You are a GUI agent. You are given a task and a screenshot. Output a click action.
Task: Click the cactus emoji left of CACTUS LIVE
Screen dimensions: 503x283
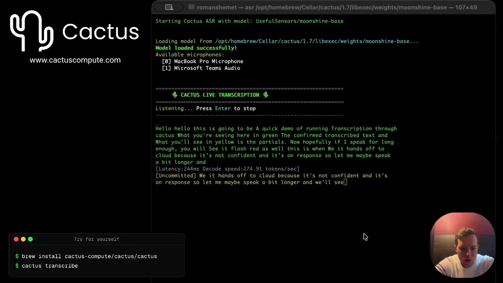(175, 95)
